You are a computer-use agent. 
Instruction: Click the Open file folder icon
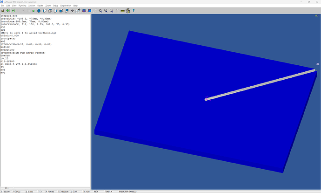(x=3, y=10)
